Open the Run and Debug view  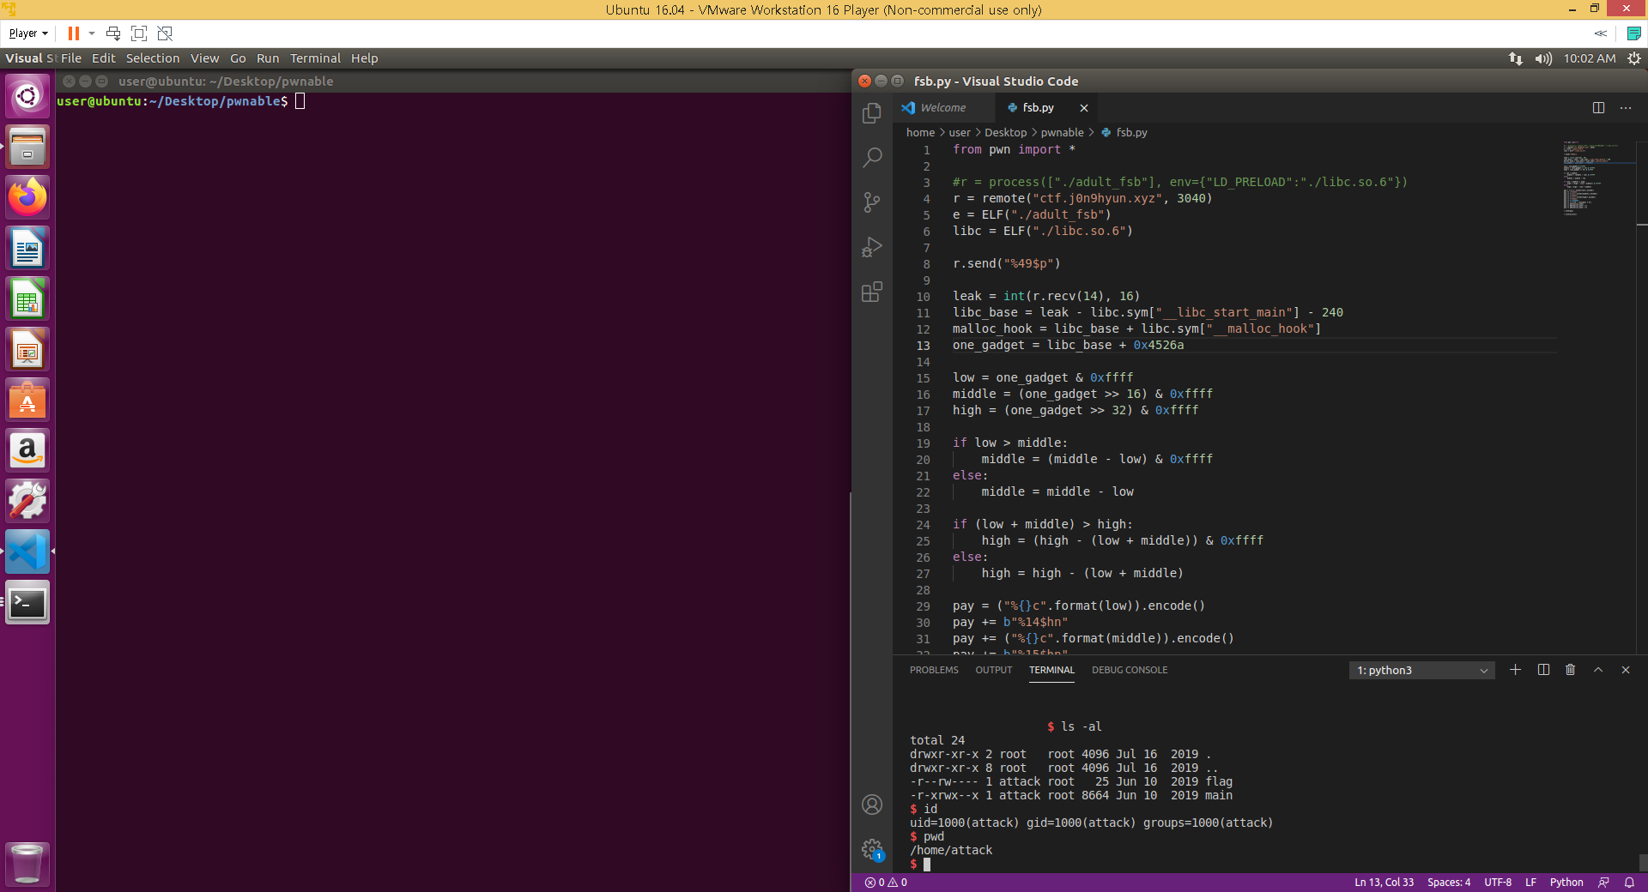click(x=872, y=247)
